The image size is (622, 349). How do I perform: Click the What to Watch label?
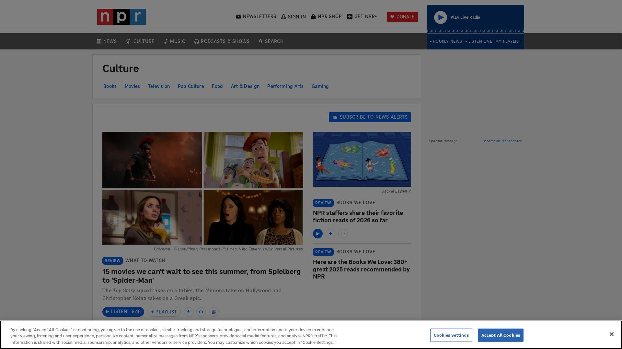click(x=145, y=260)
